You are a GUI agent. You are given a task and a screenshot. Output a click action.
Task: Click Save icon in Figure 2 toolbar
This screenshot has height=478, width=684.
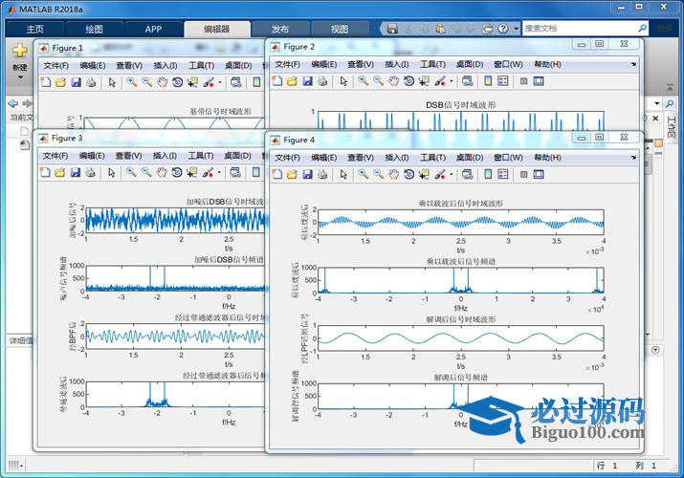[x=307, y=81]
